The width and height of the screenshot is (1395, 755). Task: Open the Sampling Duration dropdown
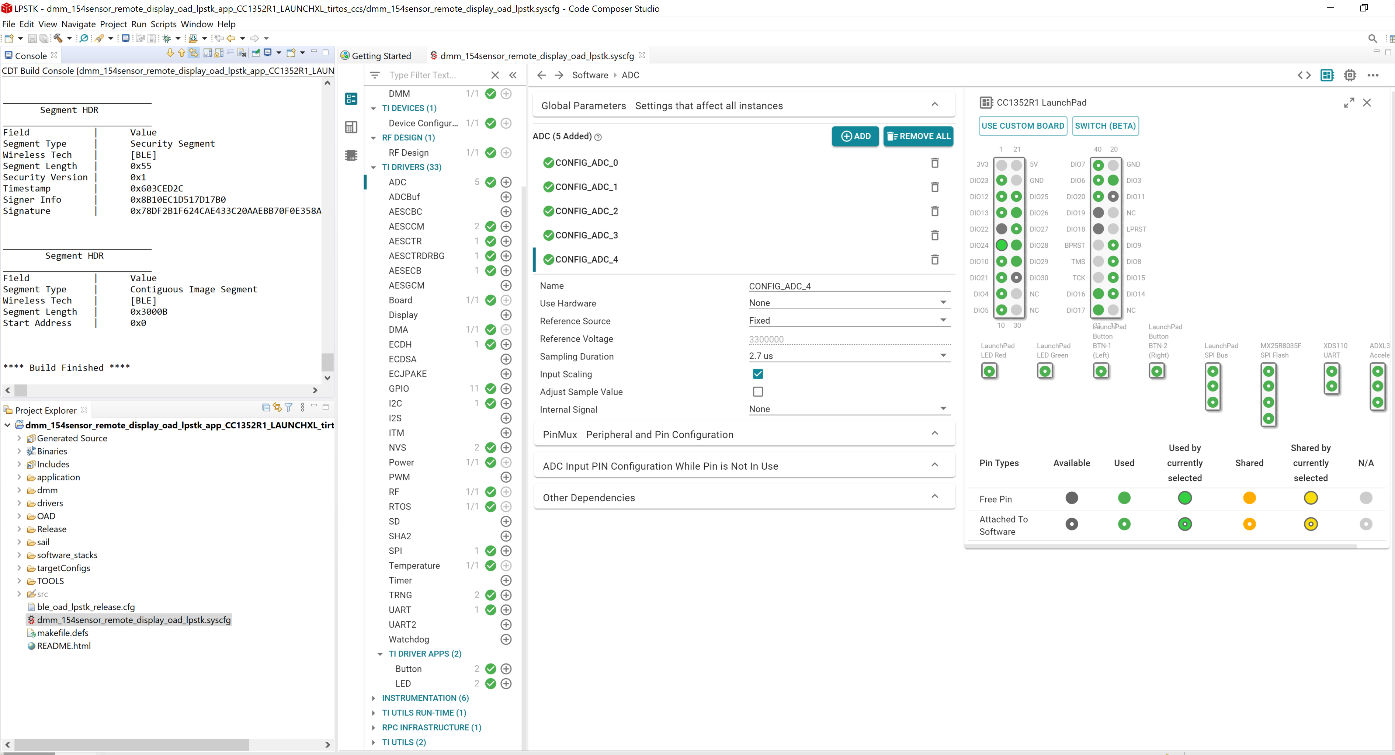pyautogui.click(x=943, y=356)
